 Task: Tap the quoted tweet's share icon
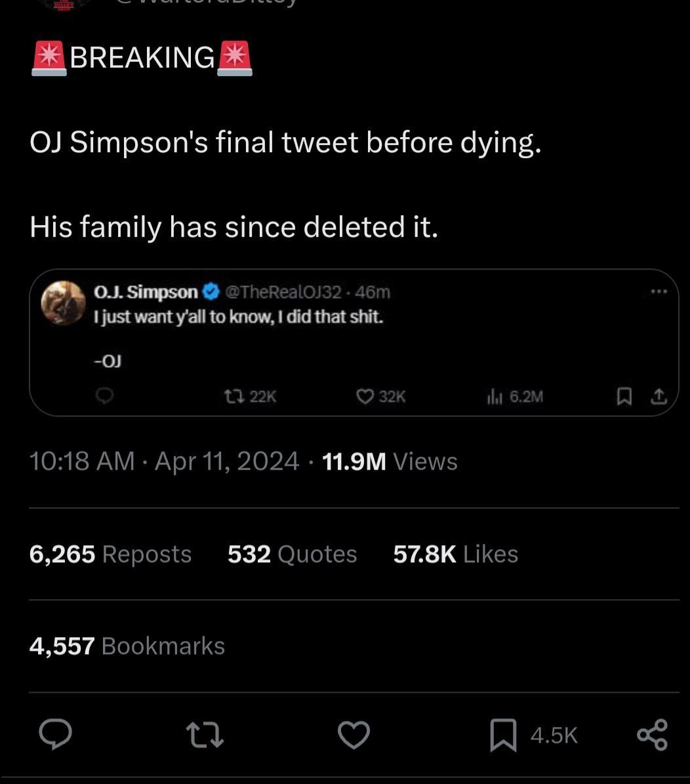(x=659, y=396)
